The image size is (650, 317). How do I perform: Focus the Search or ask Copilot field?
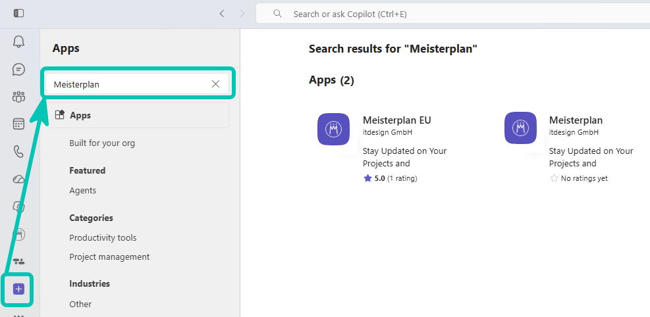(452, 14)
